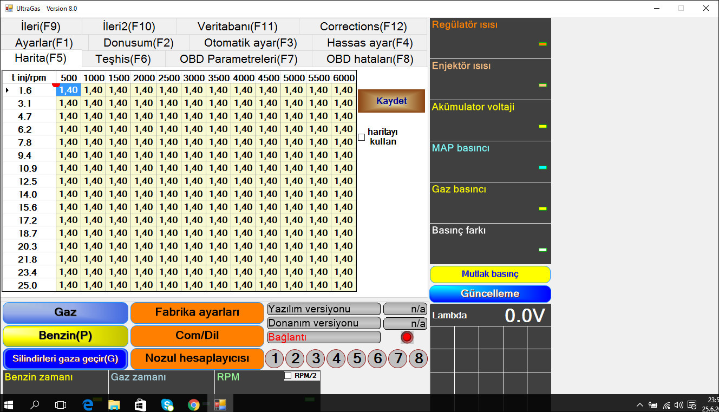
Task: Select the highlighted 1,40 cell at 500 rpm
Action: pyautogui.click(x=69, y=90)
